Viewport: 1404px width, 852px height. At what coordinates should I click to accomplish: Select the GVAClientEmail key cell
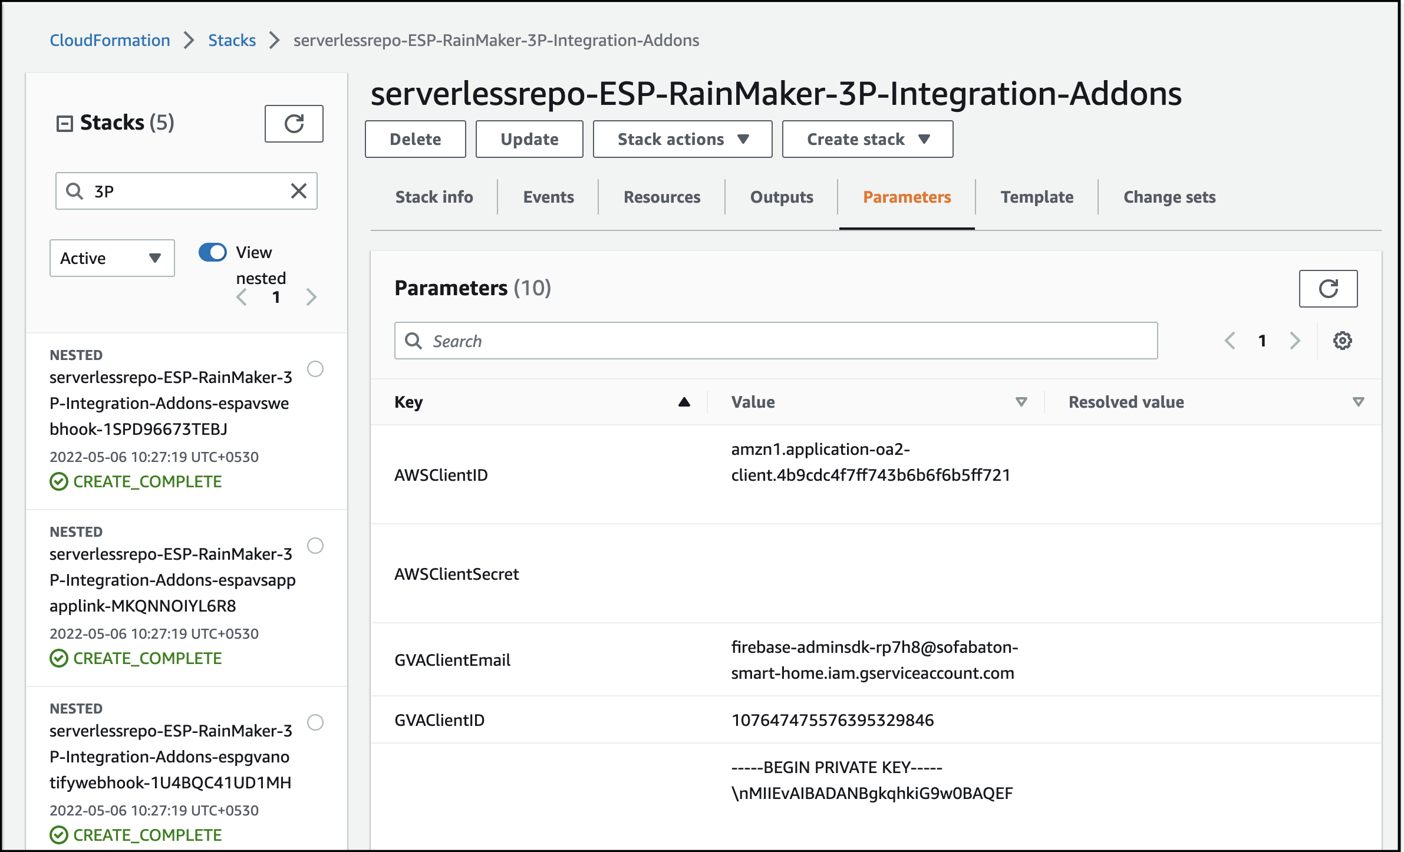452,660
